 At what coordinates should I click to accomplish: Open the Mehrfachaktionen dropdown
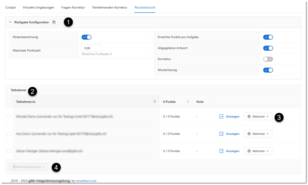point(28,167)
